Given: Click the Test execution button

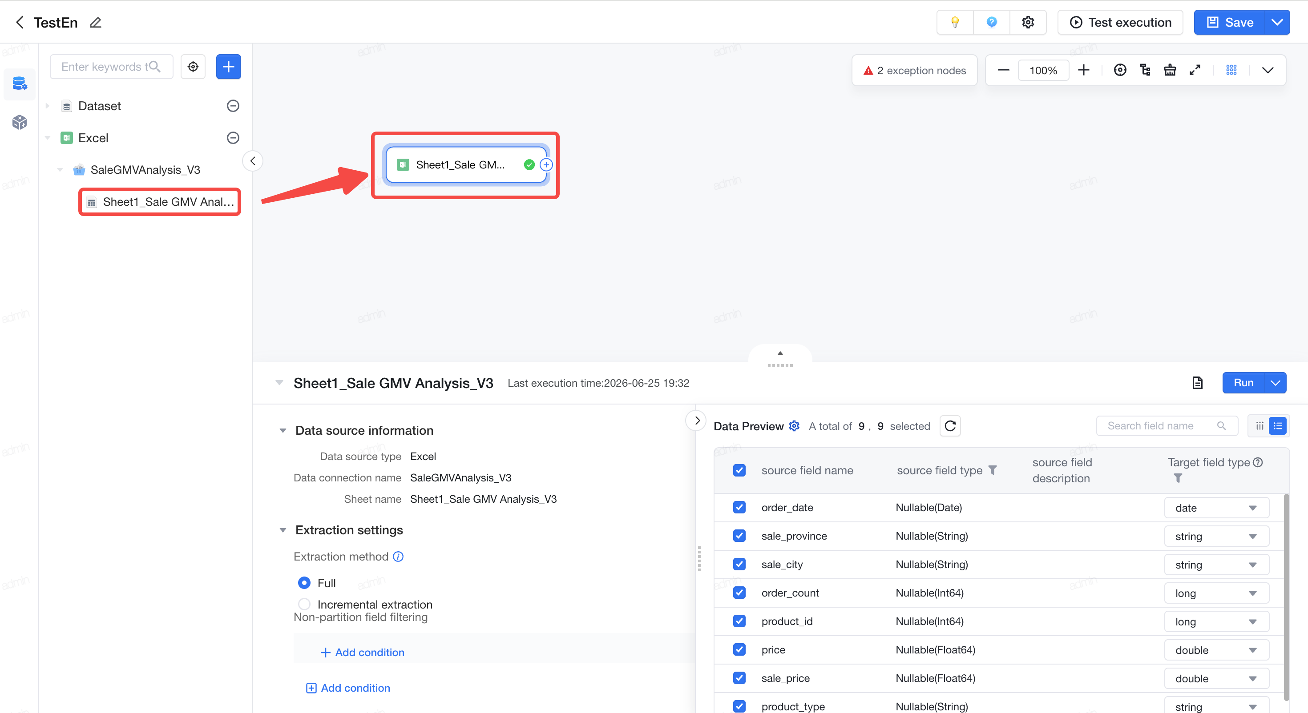Looking at the screenshot, I should click(x=1120, y=22).
